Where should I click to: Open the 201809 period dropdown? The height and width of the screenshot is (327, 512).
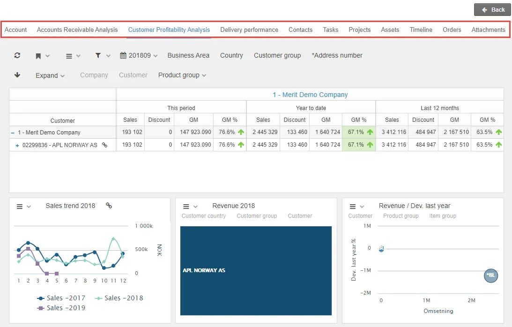pyautogui.click(x=139, y=55)
